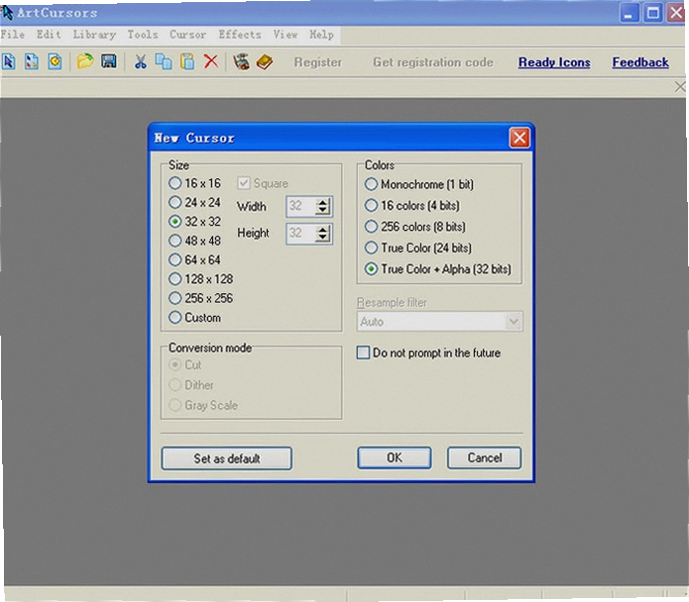Click the OK button
The width and height of the screenshot is (689, 602).
point(395,458)
